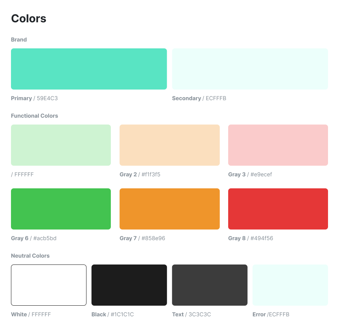Image resolution: width=339 pixels, height=329 pixels.
Task: Click the Black / #1C1C1C caption text
Action: tap(113, 315)
